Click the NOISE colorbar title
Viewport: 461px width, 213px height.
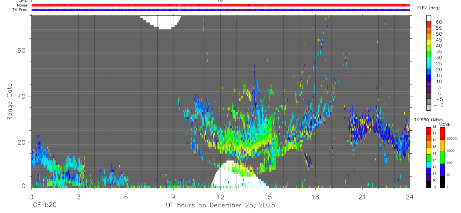[x=444, y=124]
